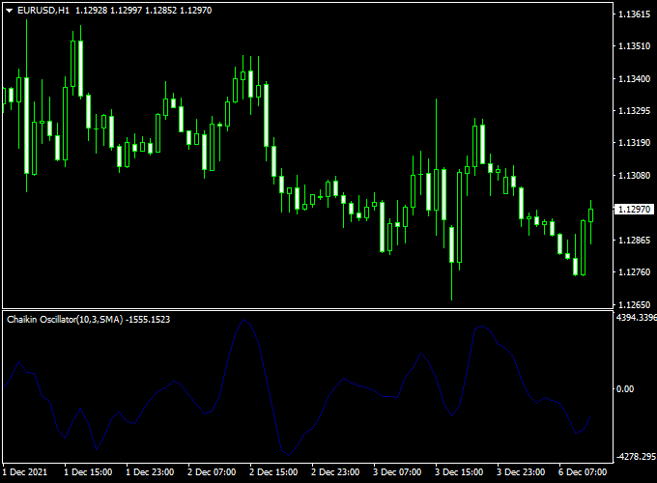Click the 1.13510 price scale label

[635, 46]
